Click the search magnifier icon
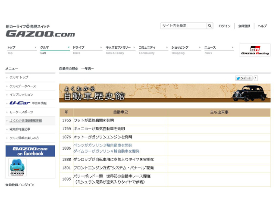276x207 pixels. click(210, 26)
